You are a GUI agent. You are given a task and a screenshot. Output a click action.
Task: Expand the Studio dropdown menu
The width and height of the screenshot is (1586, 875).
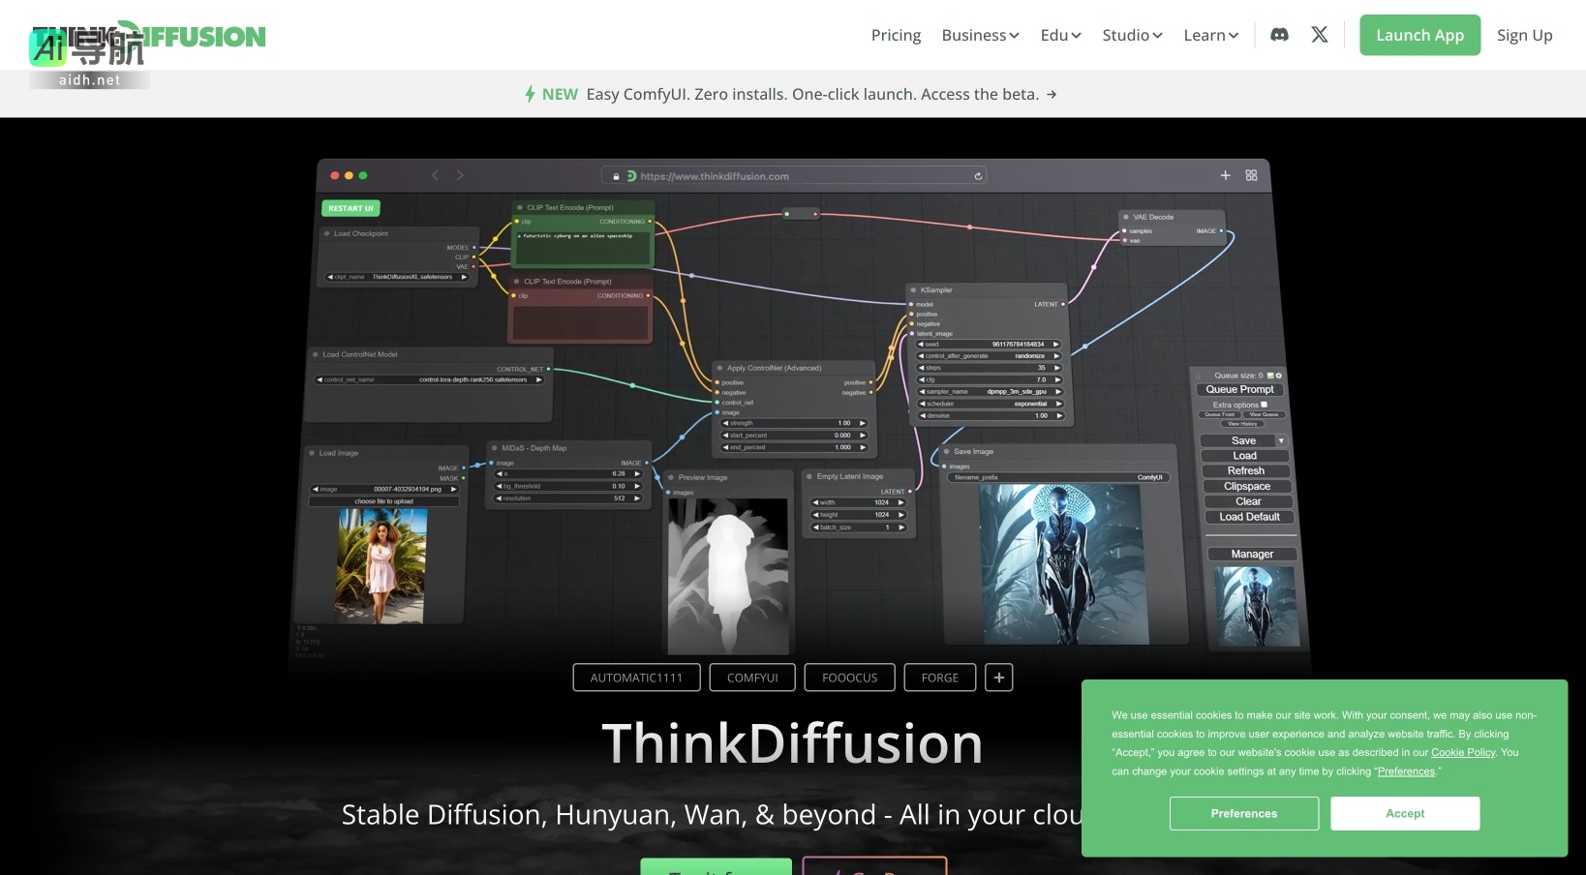click(1131, 35)
